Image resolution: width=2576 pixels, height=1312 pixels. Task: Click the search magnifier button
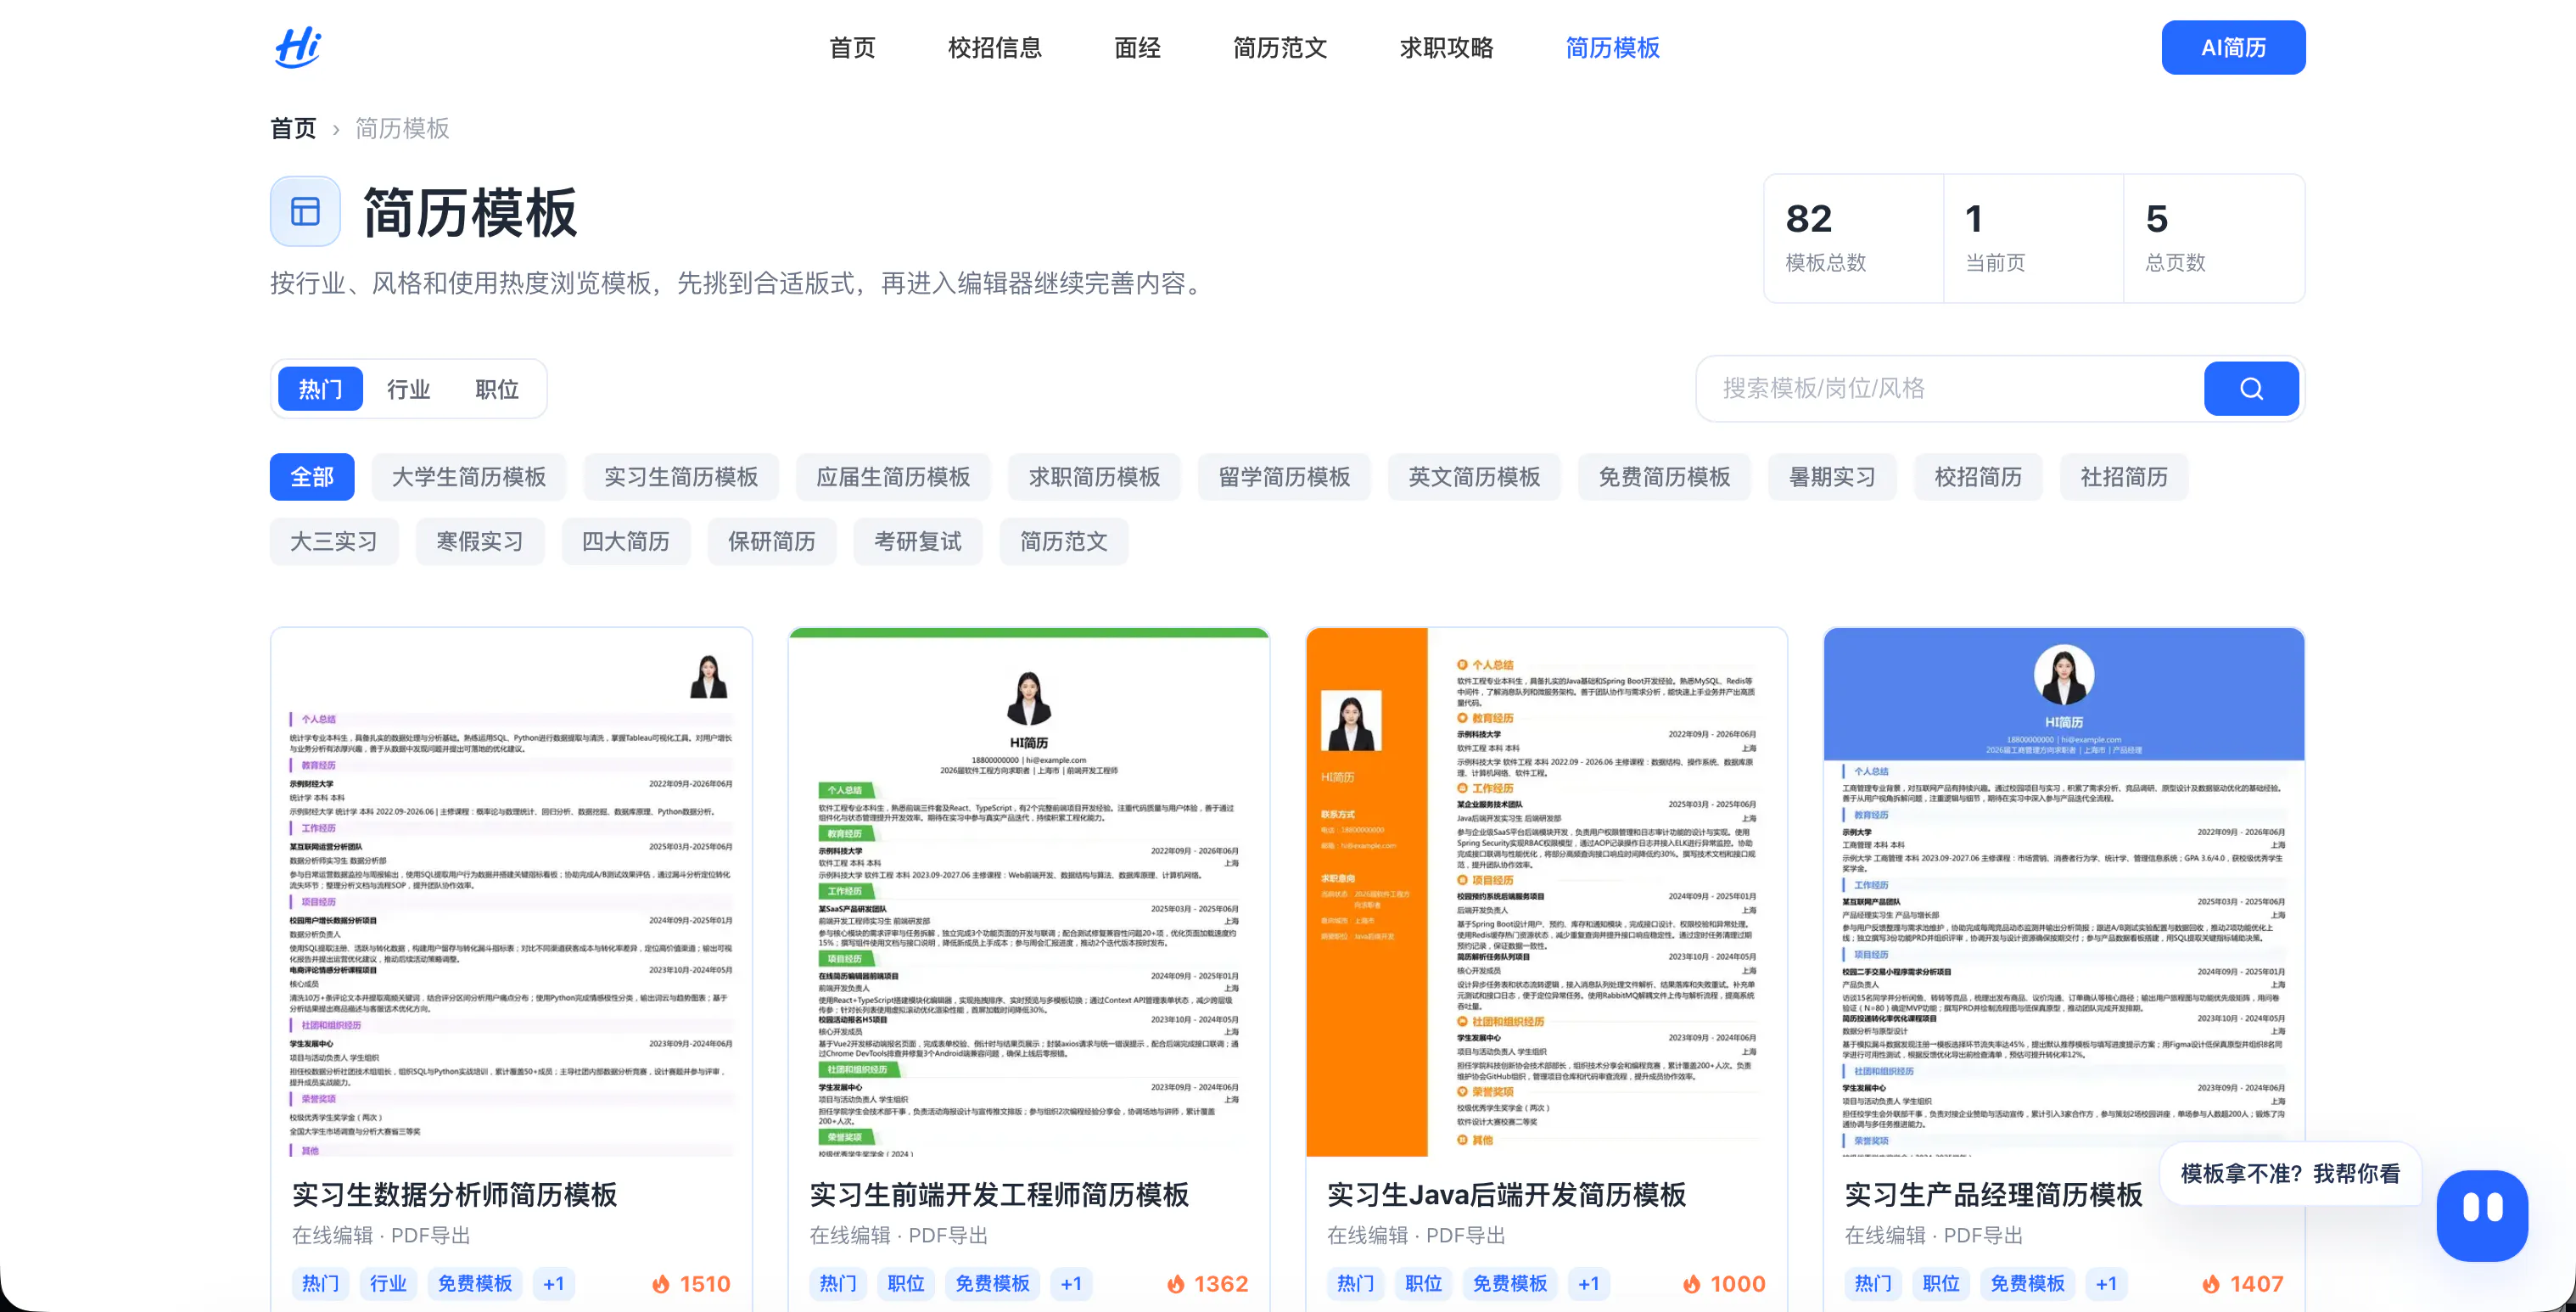[2250, 388]
